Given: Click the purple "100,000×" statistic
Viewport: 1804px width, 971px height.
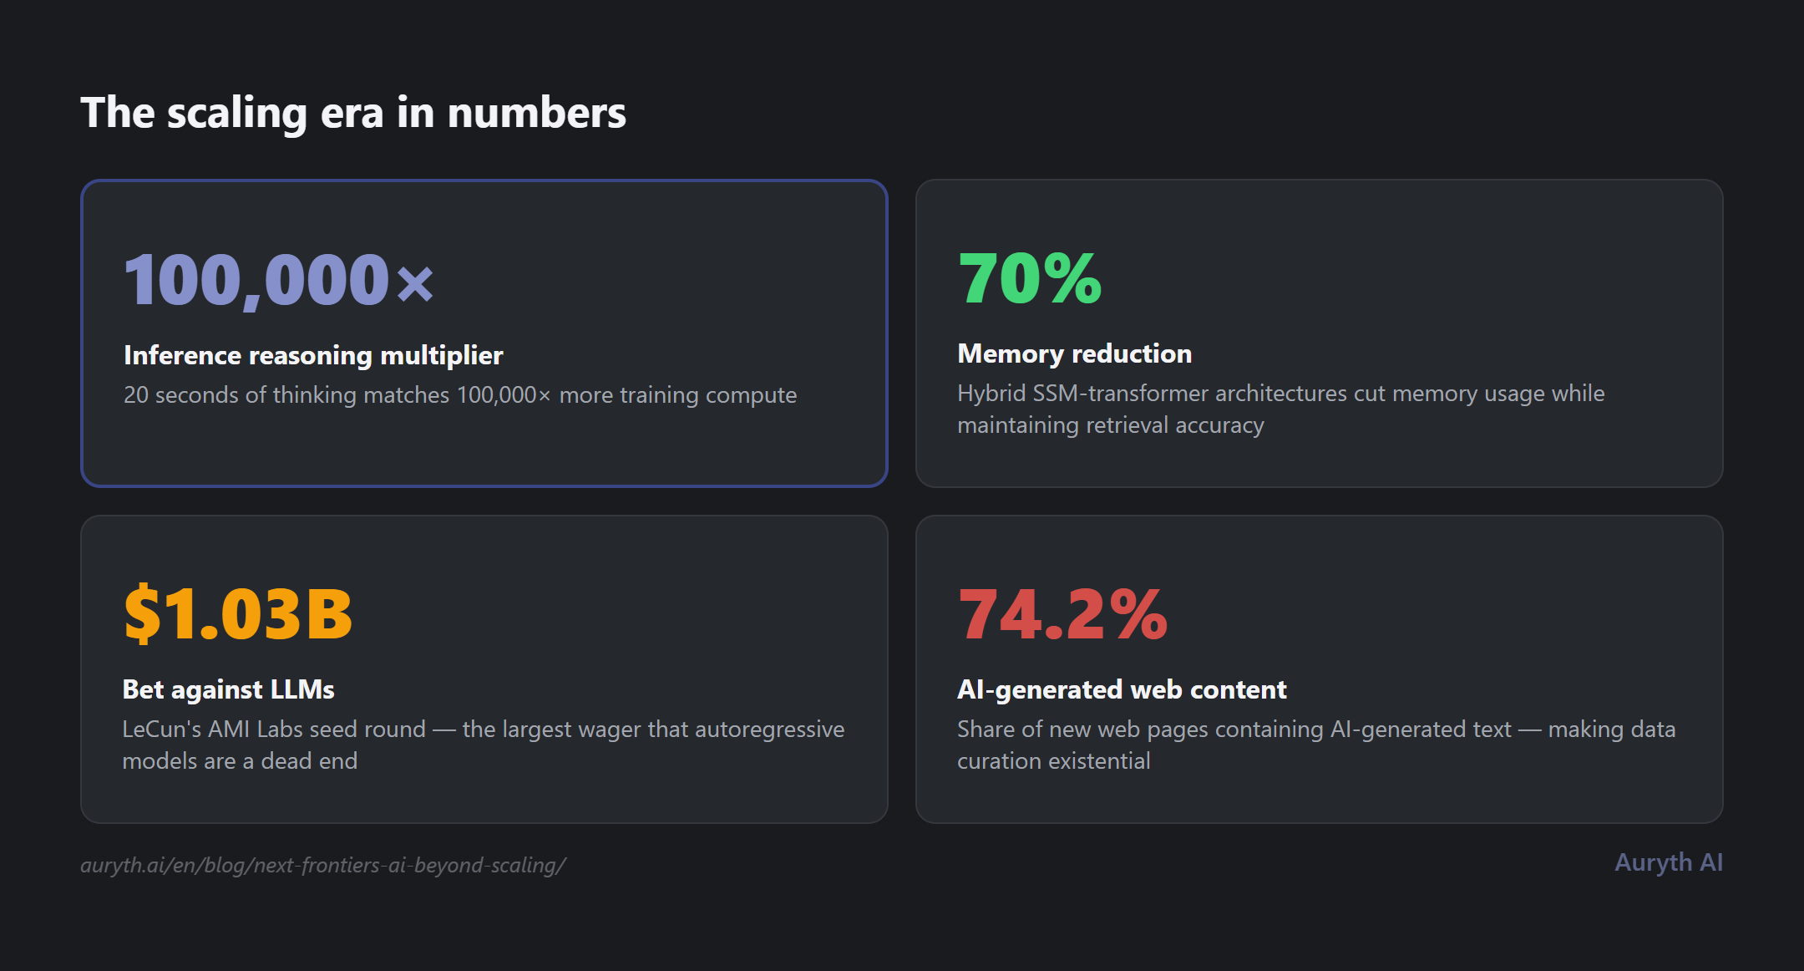Looking at the screenshot, I should [x=278, y=280].
